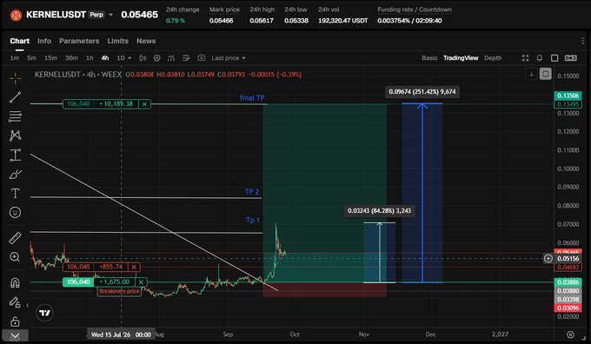Activate the zoom in tool
The image size is (591, 344).
pyautogui.click(x=15, y=257)
